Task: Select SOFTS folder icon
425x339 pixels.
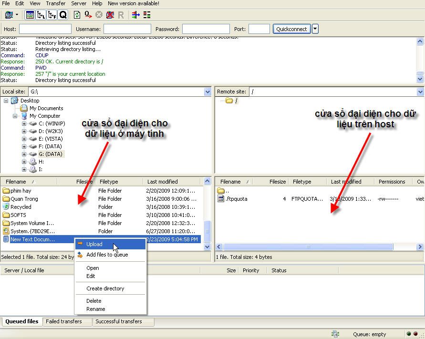Action: pos(6,215)
